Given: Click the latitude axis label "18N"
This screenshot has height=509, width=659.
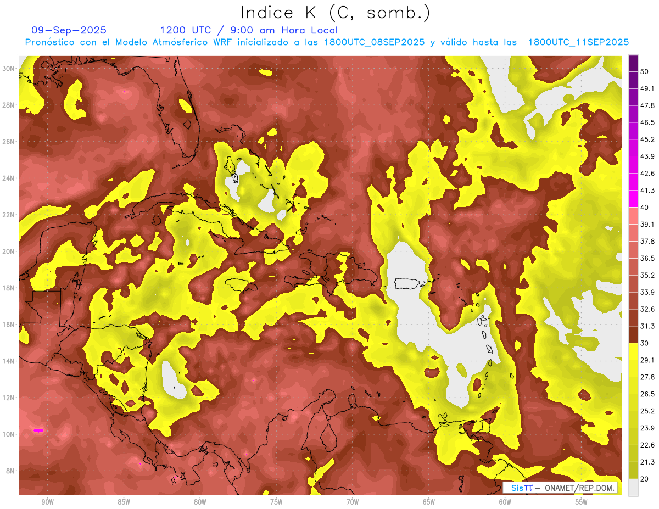Looking at the screenshot, I should (8, 288).
